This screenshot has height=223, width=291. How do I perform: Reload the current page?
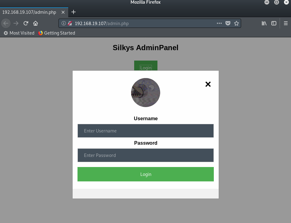[x=26, y=23]
